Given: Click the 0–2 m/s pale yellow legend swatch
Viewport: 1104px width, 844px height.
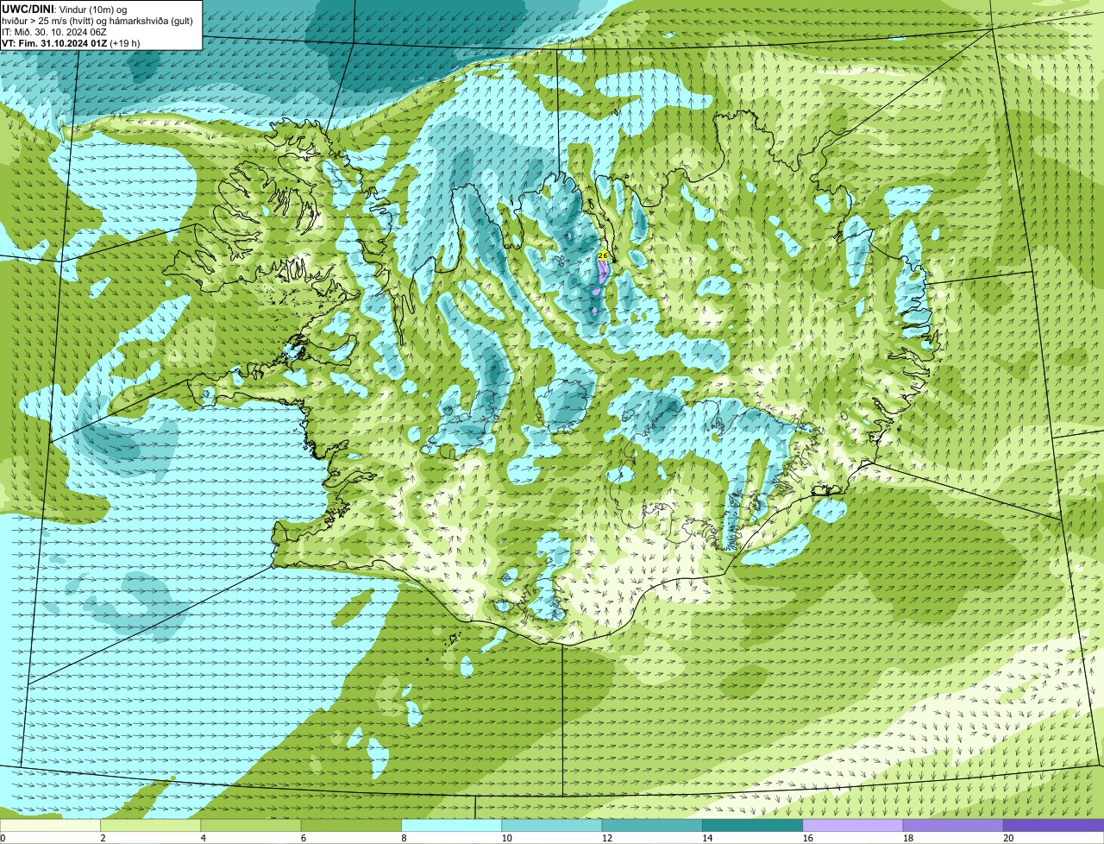Looking at the screenshot, I should point(50,826).
